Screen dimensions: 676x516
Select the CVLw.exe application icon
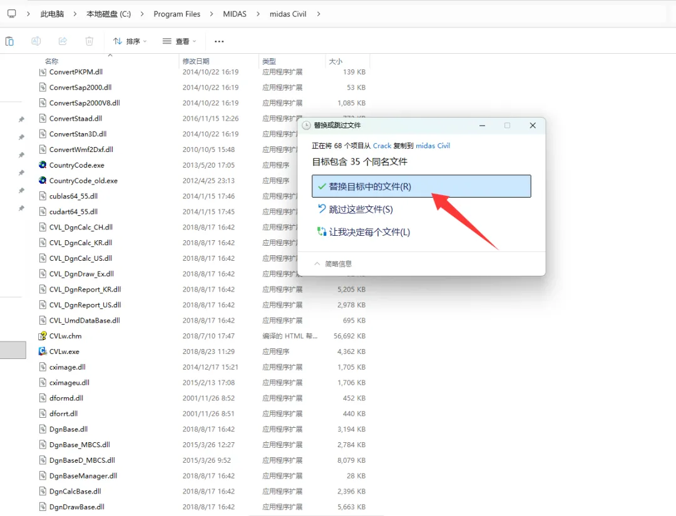pos(43,351)
